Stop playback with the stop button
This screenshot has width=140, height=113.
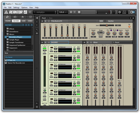71,12
